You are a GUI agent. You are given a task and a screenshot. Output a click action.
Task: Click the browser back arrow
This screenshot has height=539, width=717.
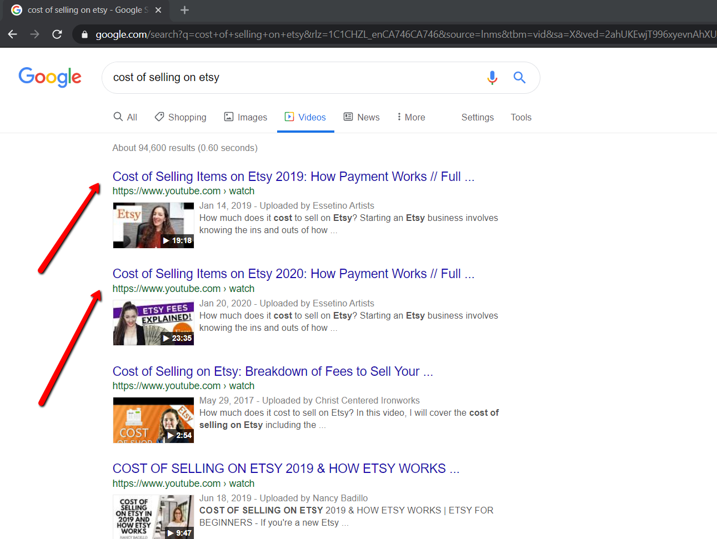coord(13,34)
